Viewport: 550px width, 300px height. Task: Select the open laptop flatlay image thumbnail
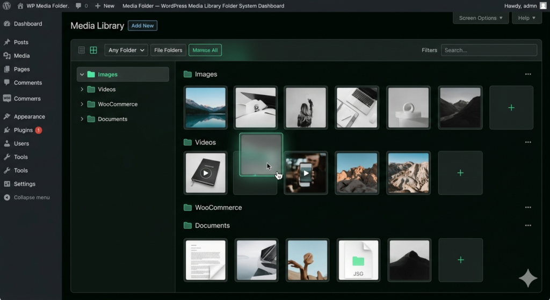357,107
